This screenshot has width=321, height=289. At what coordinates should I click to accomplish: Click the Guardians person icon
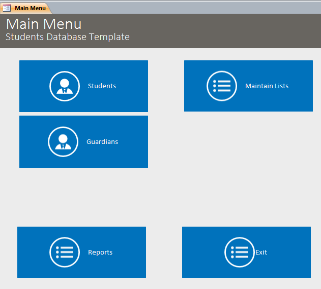pyautogui.click(x=63, y=141)
